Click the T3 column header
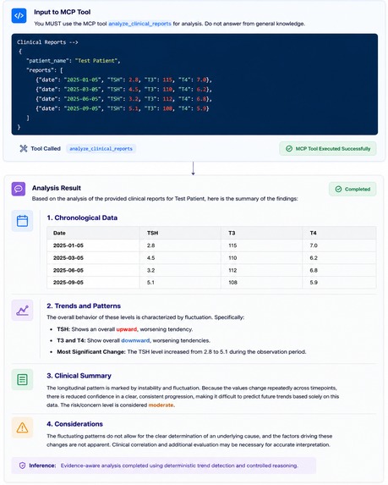Viewport: 388px width, 485px height. click(232, 233)
